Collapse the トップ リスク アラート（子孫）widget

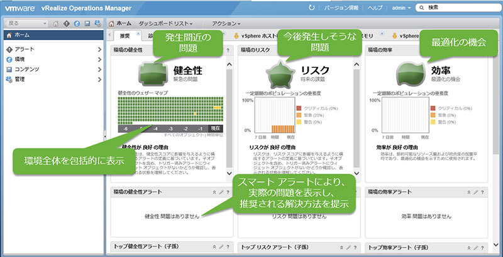pos(341,248)
